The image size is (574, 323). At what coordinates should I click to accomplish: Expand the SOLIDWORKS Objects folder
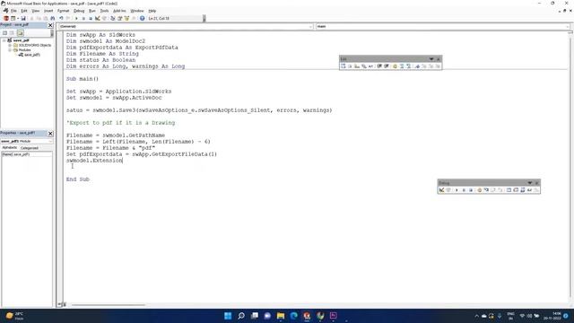click(10, 45)
